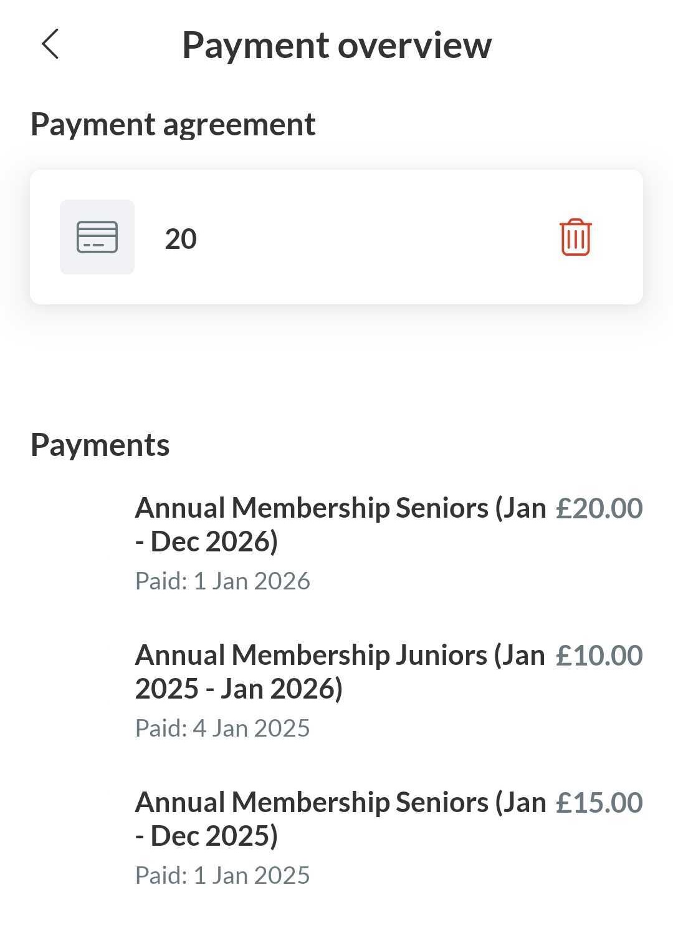673x925 pixels.
Task: Tap the £10.00 payment amount
Action: [x=599, y=656]
